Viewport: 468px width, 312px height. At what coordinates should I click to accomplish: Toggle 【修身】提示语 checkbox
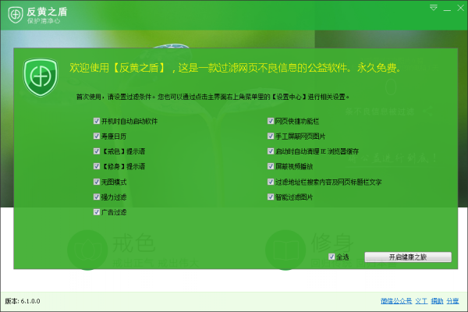point(97,166)
